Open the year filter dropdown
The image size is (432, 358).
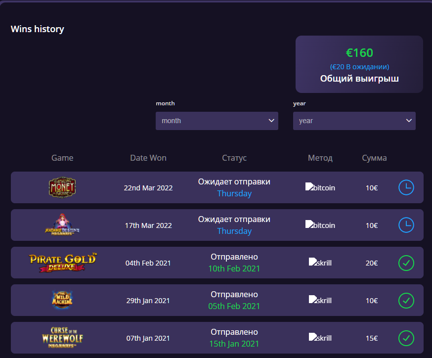tap(354, 121)
